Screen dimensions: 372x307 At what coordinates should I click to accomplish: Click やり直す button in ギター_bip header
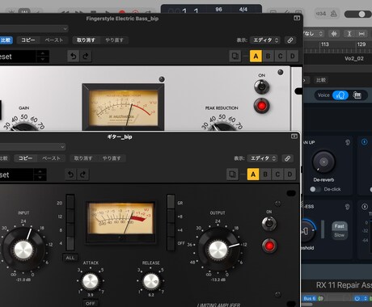(x=112, y=158)
